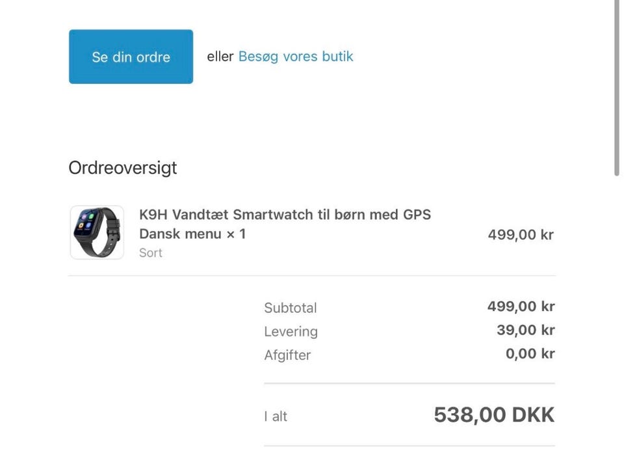Click the K9H Vandtæt Smartwatch product title
Image resolution: width=624 pixels, height=462 pixels.
[x=285, y=214]
